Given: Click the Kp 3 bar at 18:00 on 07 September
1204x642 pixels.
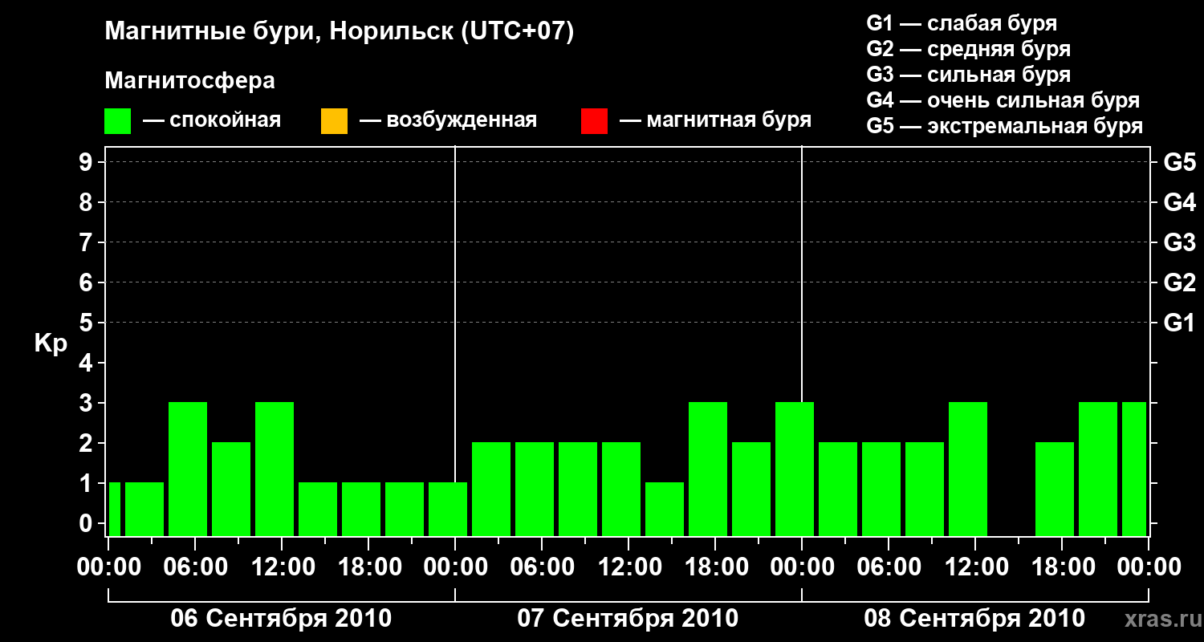Looking at the screenshot, I should point(708,469).
